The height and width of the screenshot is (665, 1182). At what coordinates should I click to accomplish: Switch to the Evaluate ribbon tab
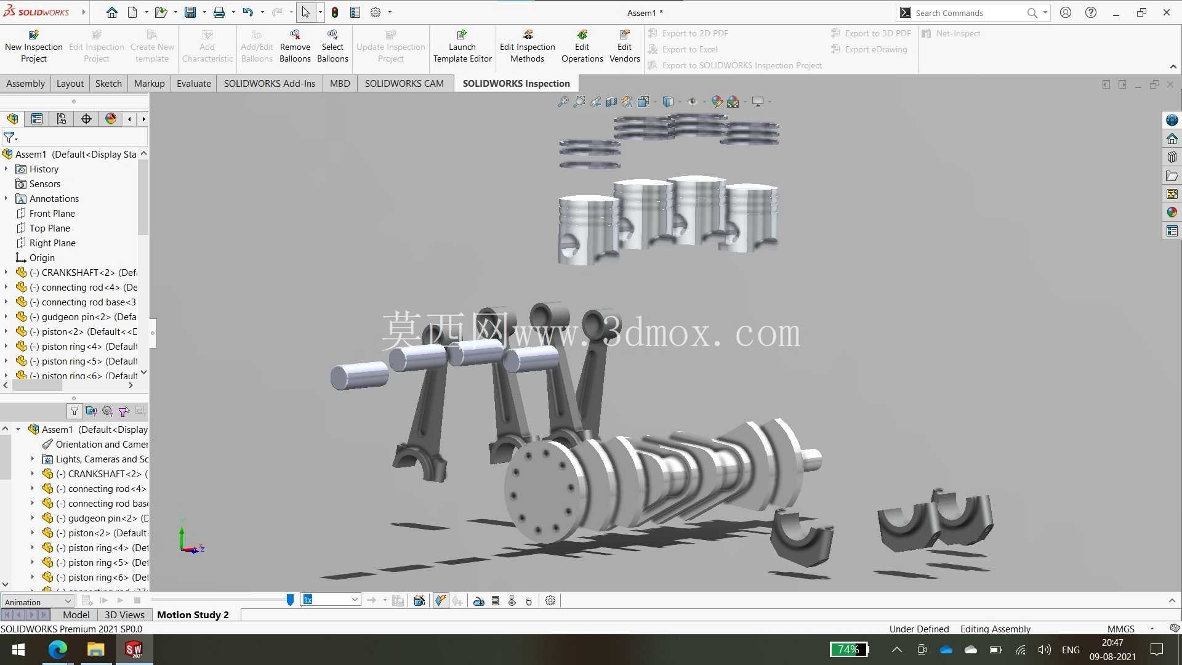click(193, 83)
